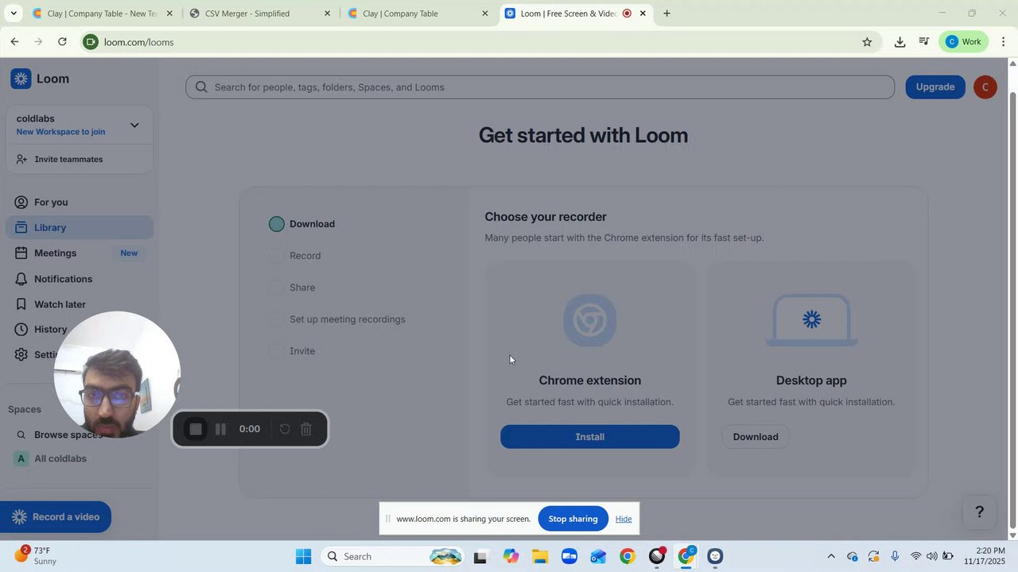Select the Share onboarding step
This screenshot has height=572, width=1018.
pos(292,288)
